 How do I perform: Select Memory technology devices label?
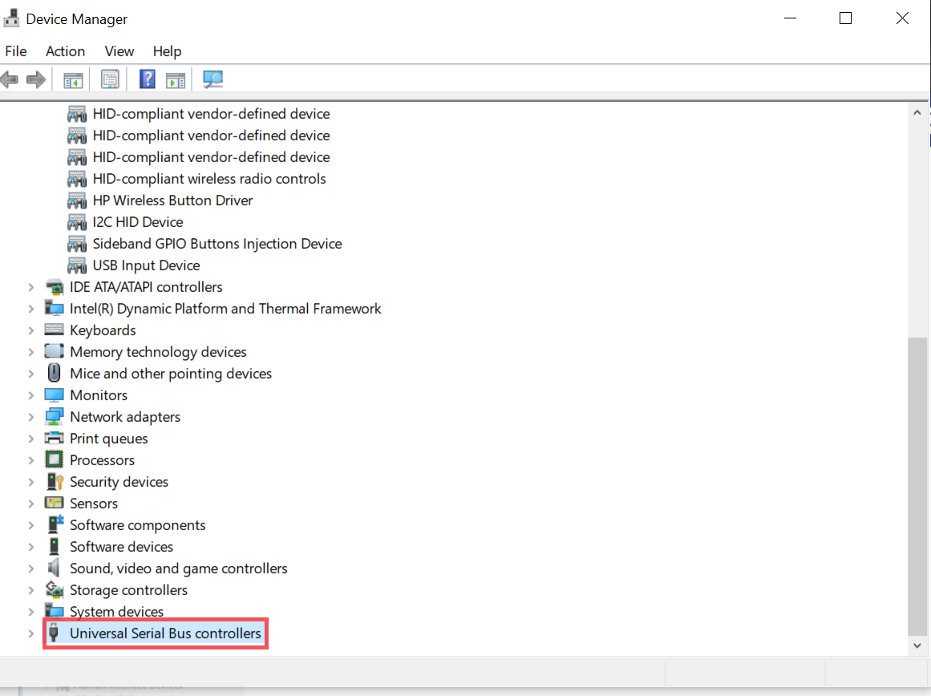(x=158, y=352)
